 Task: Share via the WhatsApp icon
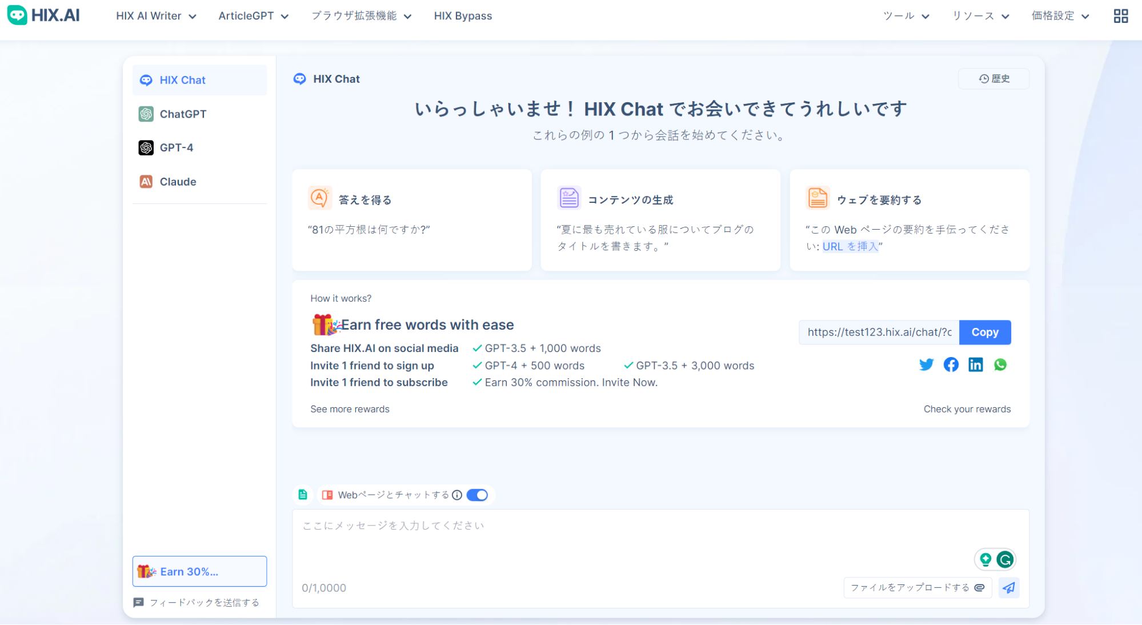(1000, 364)
